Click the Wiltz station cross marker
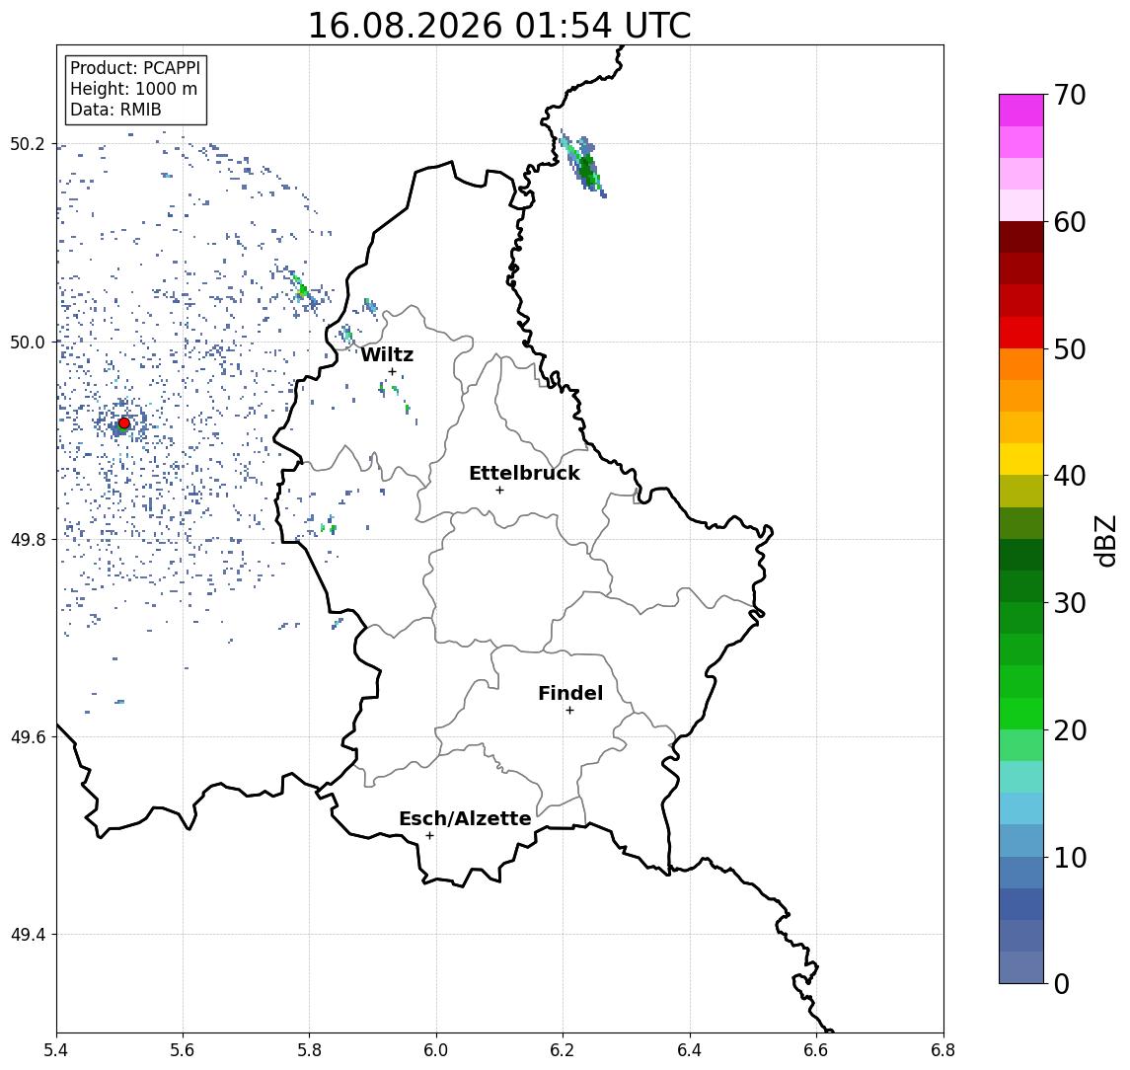1130x1070 pixels. tap(392, 372)
